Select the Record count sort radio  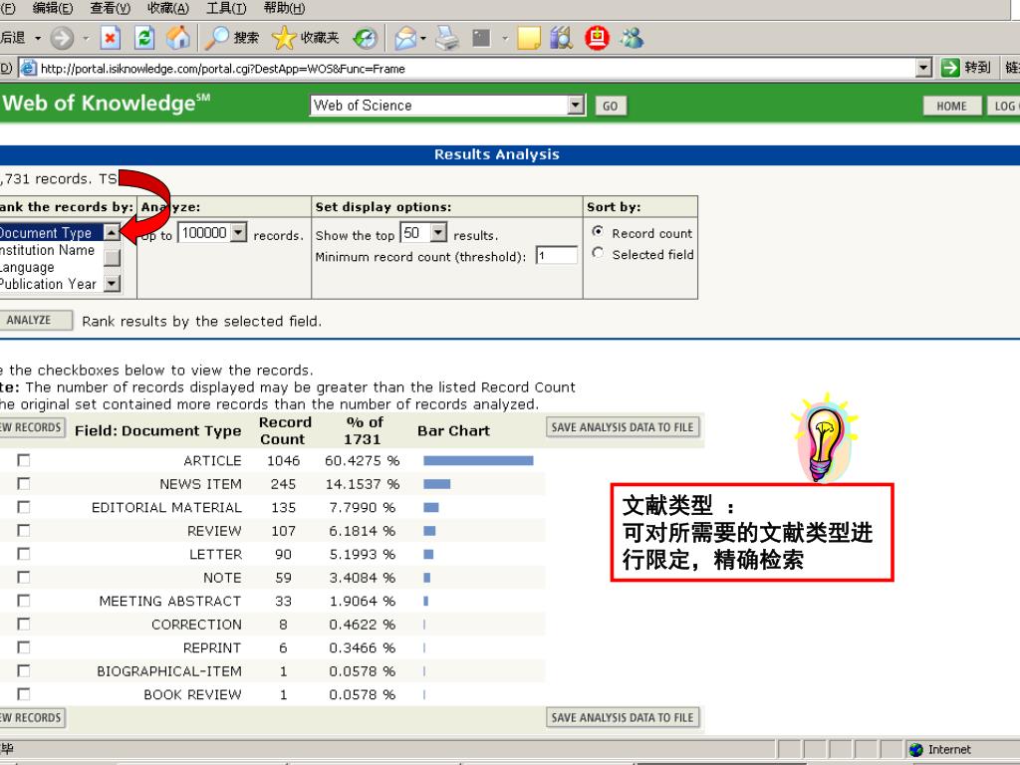(598, 231)
